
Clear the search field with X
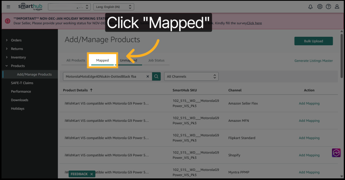(147, 76)
